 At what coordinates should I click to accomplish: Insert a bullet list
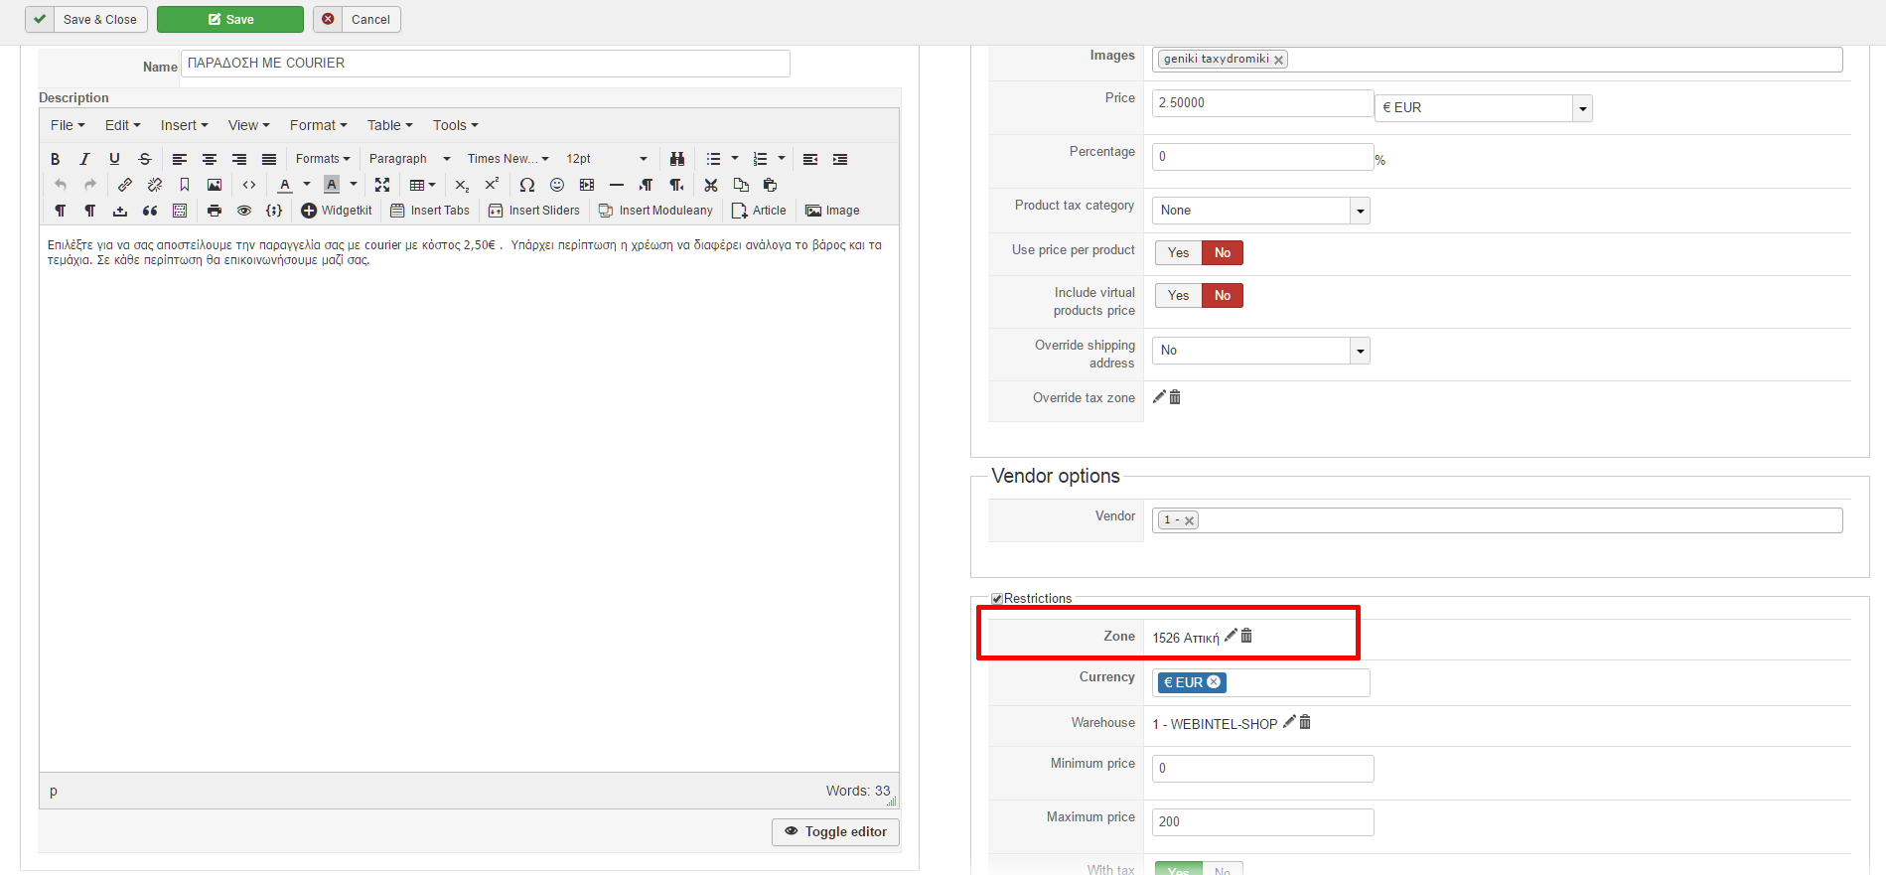(713, 159)
